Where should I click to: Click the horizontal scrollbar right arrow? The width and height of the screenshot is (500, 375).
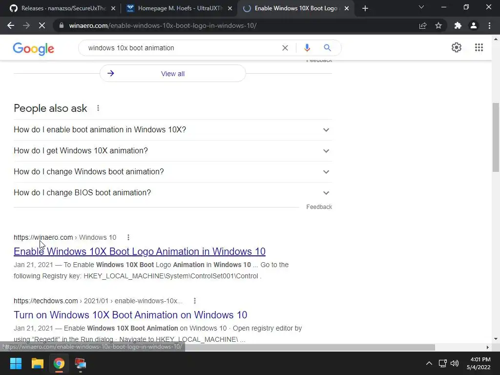(x=488, y=347)
